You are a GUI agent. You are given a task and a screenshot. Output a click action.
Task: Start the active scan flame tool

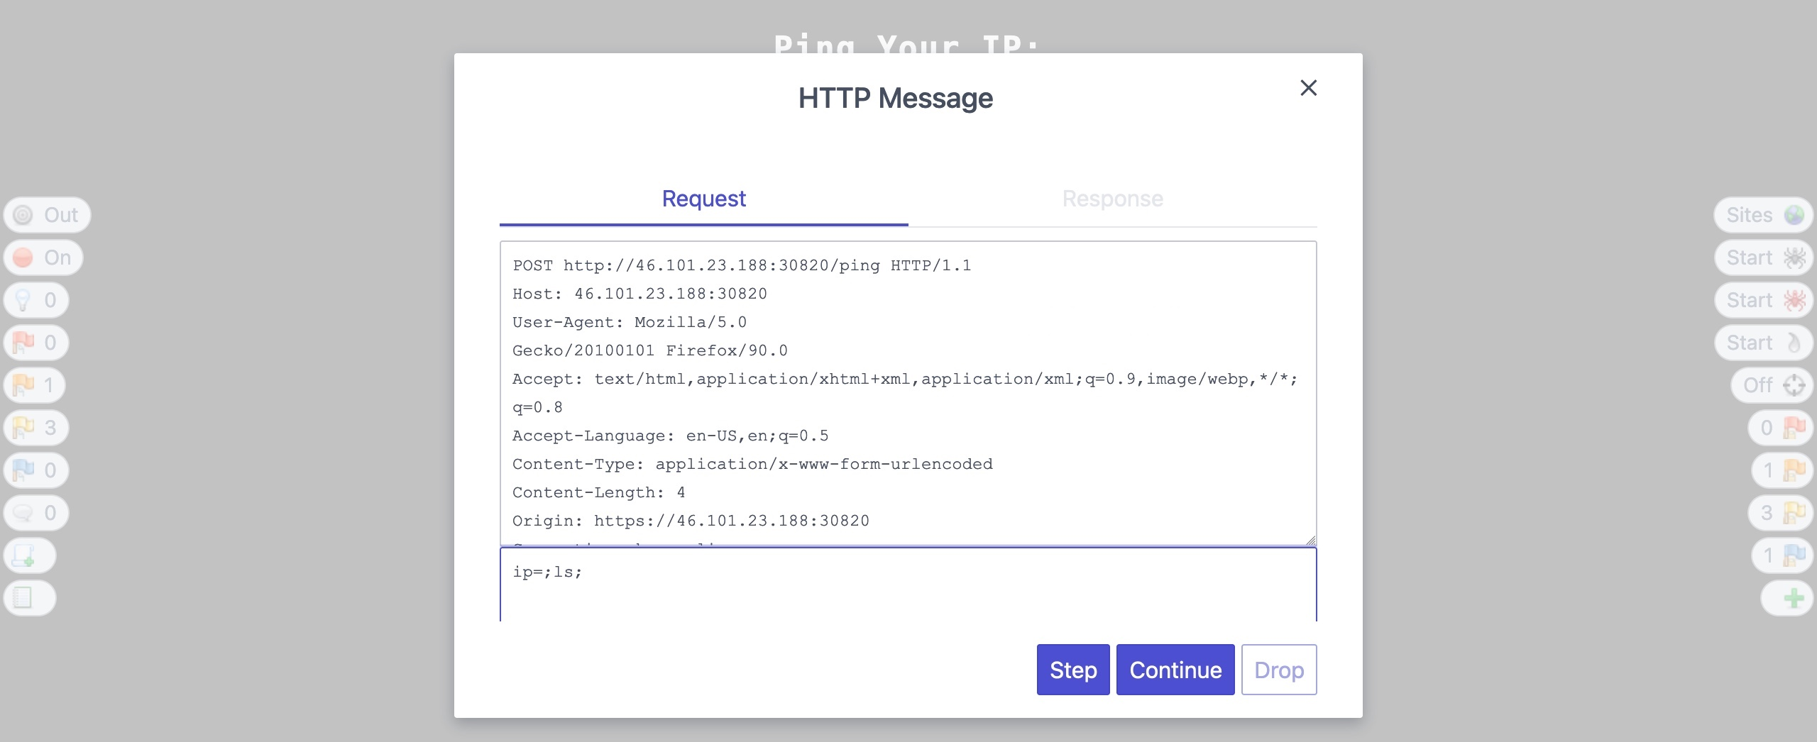1764,343
